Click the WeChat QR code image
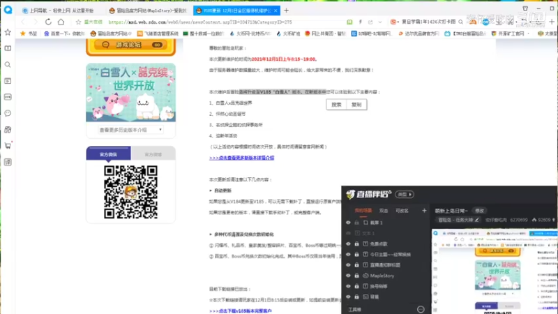Viewport: 558px width, 314px height. pyautogui.click(x=130, y=193)
